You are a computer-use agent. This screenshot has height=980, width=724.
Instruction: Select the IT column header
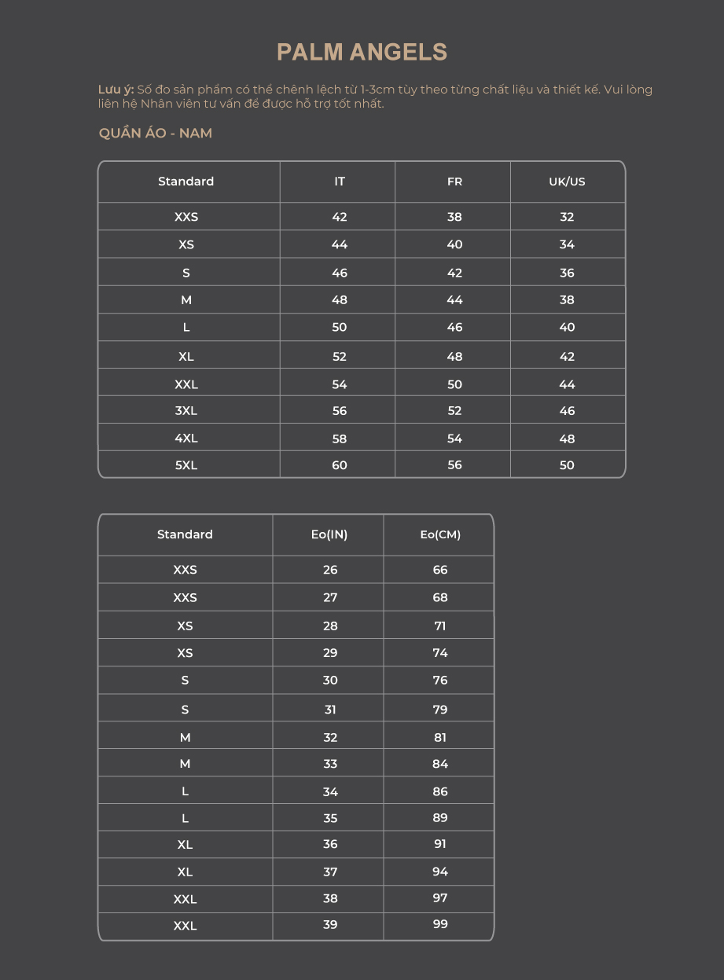point(340,182)
